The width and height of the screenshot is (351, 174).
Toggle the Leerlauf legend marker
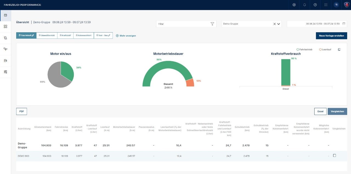(320, 49)
